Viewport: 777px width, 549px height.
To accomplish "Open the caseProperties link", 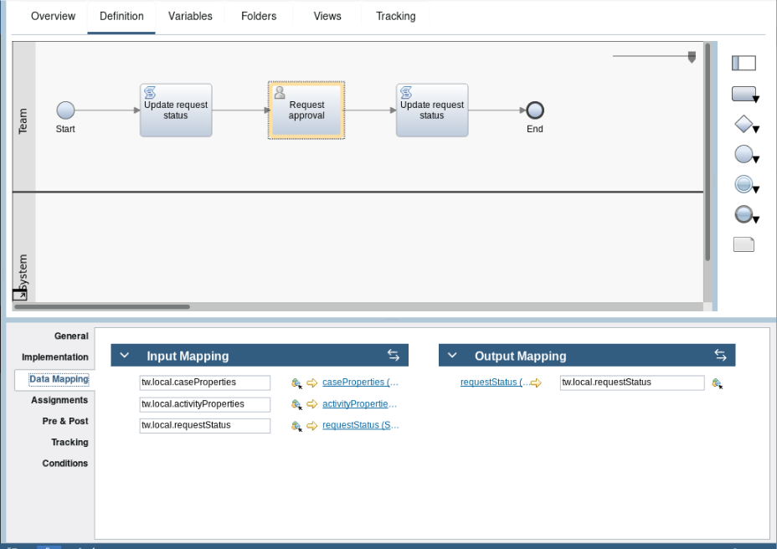I will pyautogui.click(x=360, y=382).
